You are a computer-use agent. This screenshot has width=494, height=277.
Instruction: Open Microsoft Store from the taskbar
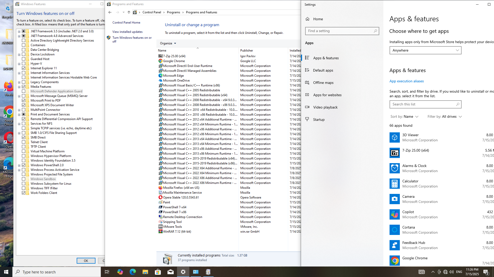[158, 272]
